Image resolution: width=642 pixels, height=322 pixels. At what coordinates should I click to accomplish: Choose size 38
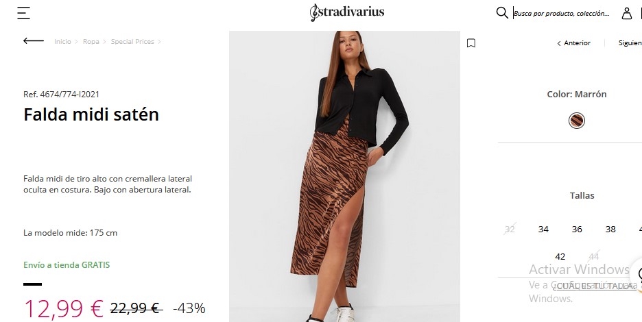tap(610, 229)
